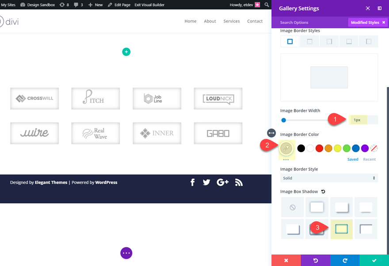Click Edit Page in admin bar
This screenshot has width=389, height=266.
click(119, 5)
